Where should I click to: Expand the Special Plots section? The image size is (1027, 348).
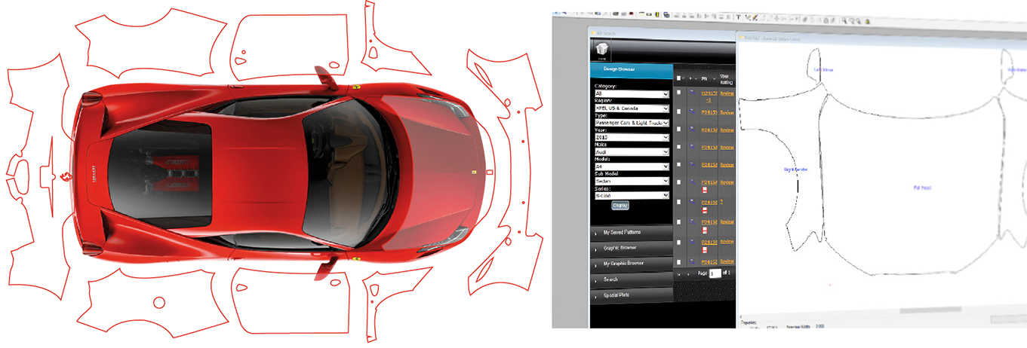click(x=630, y=295)
